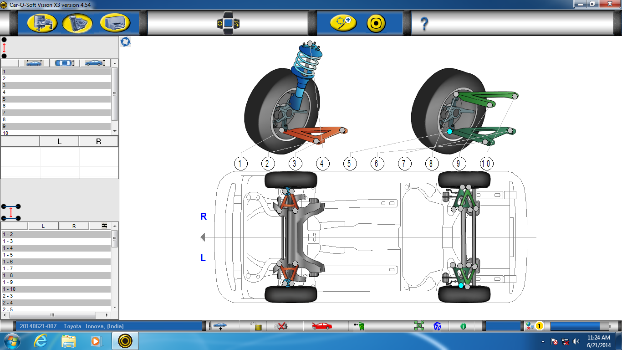Image resolution: width=622 pixels, height=350 pixels.
Task: Click the green info icon in status bar
Action: [463, 326]
